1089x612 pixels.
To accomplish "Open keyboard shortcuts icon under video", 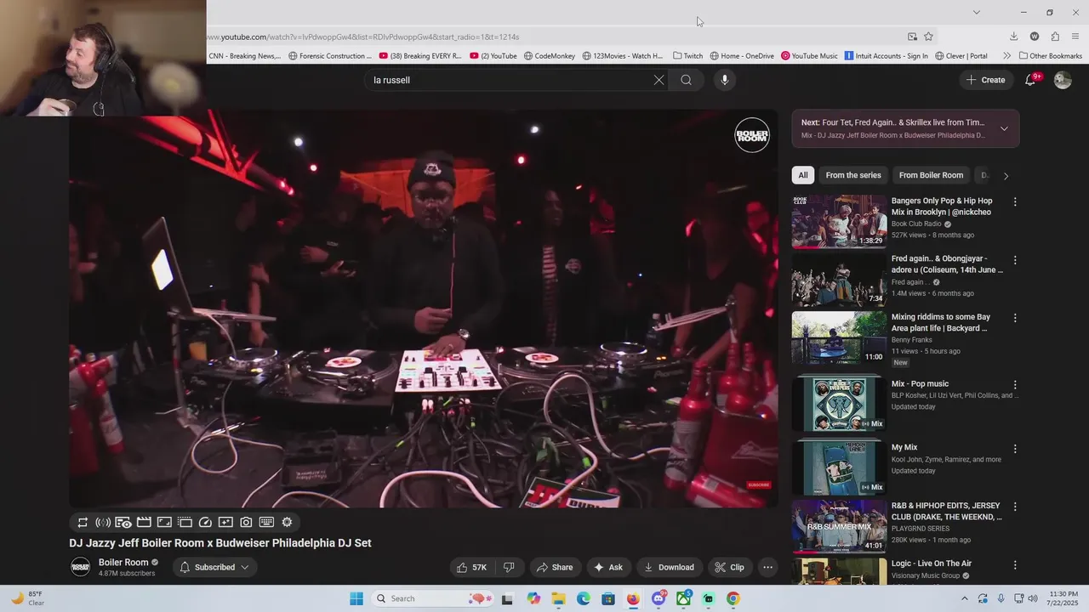I will [266, 523].
